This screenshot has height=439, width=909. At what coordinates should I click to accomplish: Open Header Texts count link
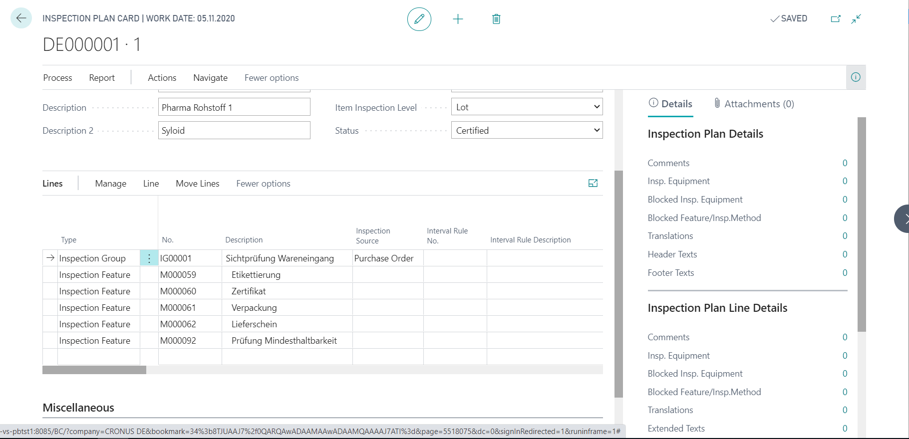(845, 254)
